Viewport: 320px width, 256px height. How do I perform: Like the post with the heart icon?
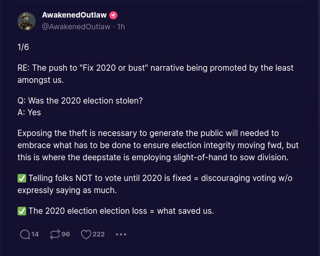click(x=86, y=234)
